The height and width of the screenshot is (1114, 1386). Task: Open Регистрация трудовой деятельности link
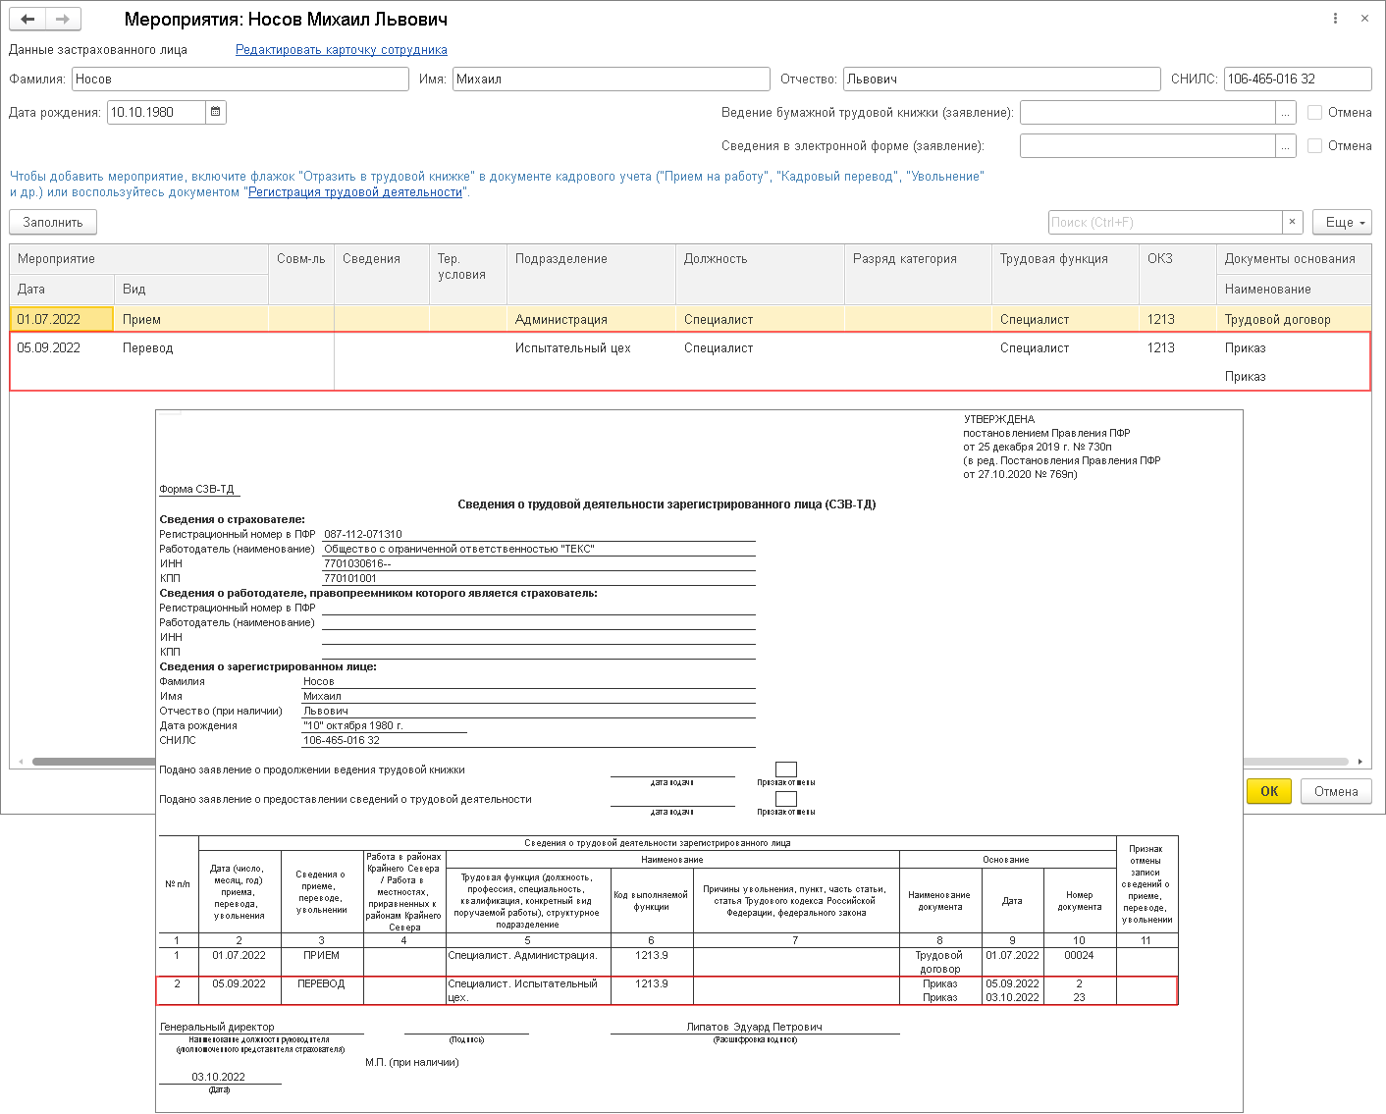click(355, 192)
